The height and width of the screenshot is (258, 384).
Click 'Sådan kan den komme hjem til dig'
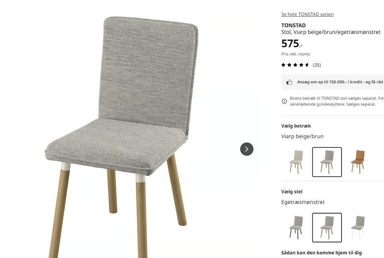pyautogui.click(x=322, y=253)
